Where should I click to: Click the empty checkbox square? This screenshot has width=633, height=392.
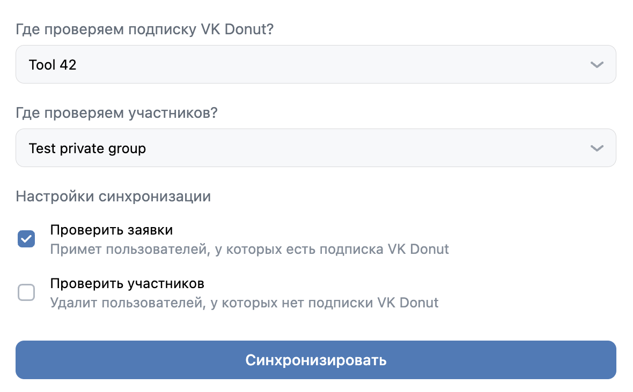(x=26, y=292)
